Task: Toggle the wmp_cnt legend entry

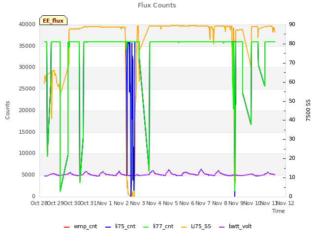Action: [81, 226]
